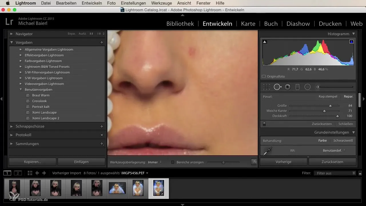The image size is (366, 206).
Task: Collapse the Benutzervorgaben folder
Action: coord(21,90)
